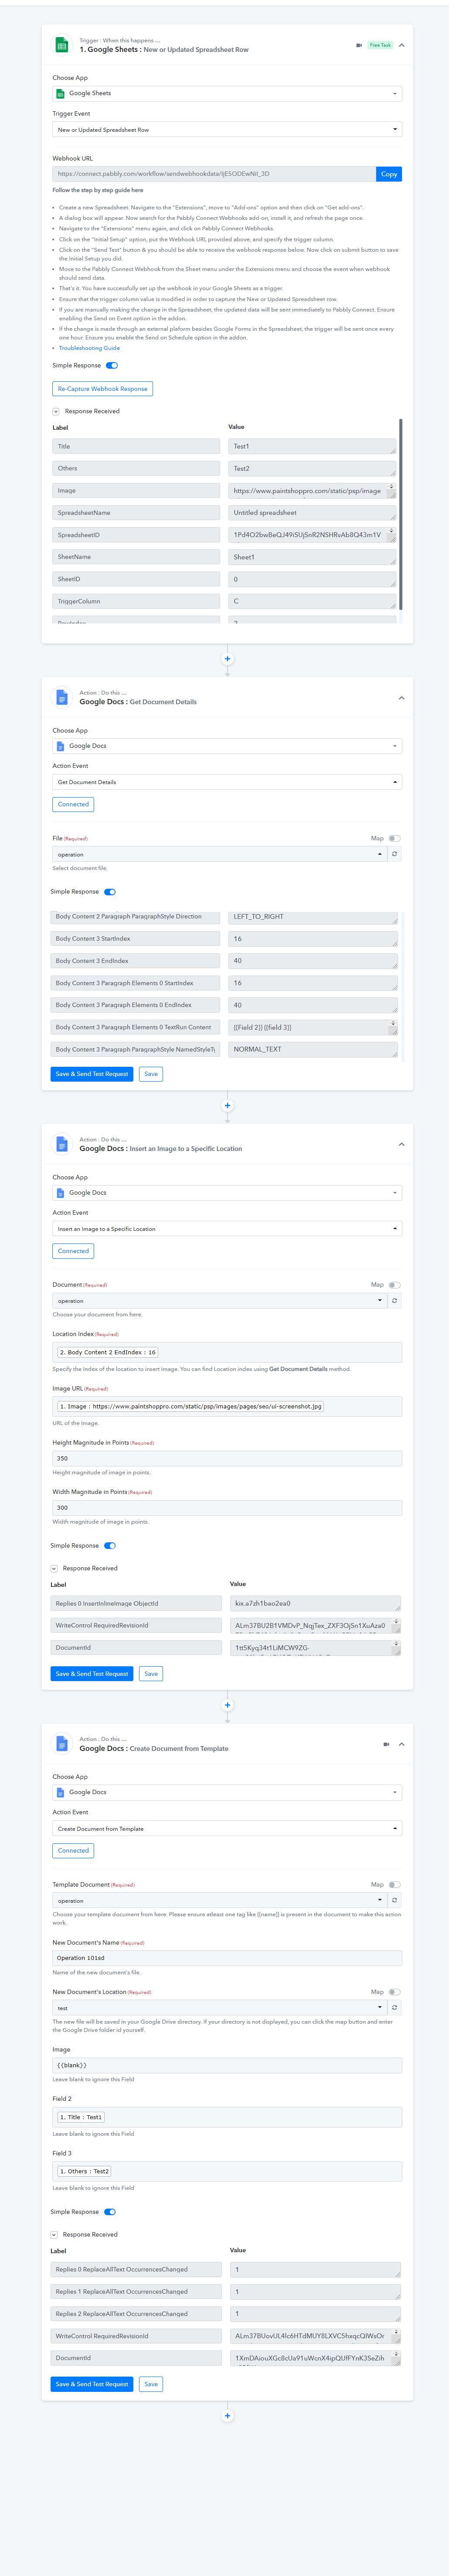The width and height of the screenshot is (449, 2576).
Task: Click Google Docs icon of Create Document from Template step
Action: click(61, 1743)
